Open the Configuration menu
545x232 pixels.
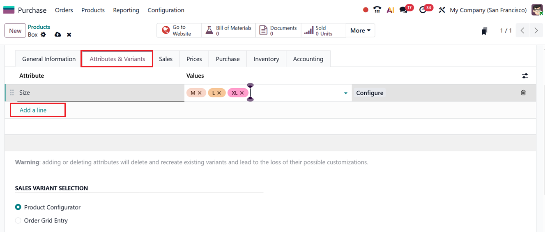coord(166,10)
